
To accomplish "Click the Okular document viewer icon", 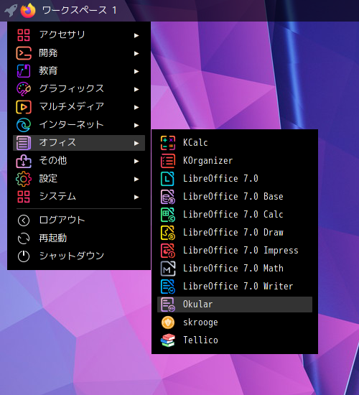I will click(x=168, y=305).
